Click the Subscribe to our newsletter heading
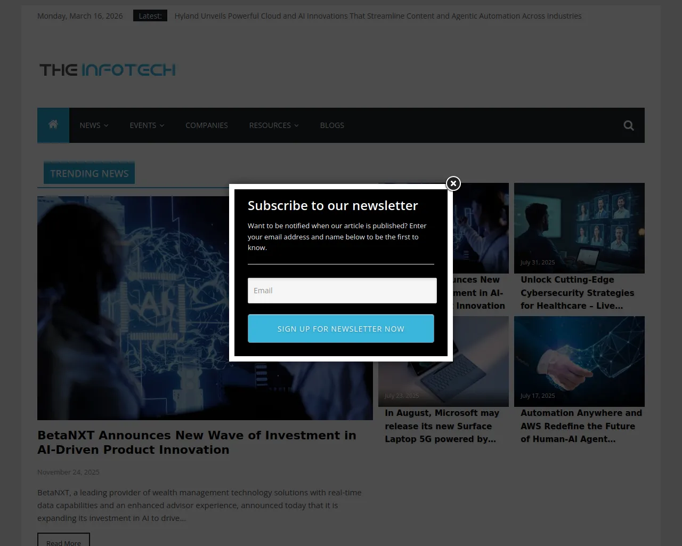Screen dimensions: 682x546 pyautogui.click(x=332, y=206)
